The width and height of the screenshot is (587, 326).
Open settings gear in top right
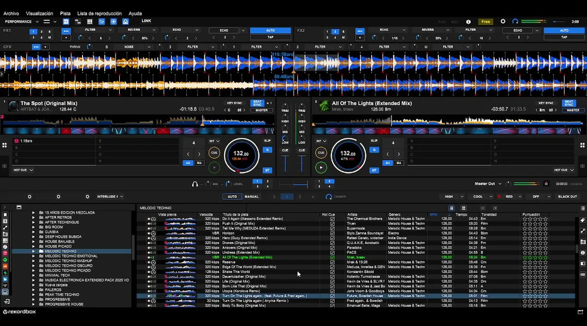[x=503, y=21]
